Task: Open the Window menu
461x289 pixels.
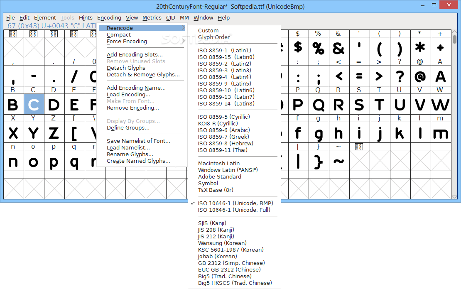Action: 203,17
